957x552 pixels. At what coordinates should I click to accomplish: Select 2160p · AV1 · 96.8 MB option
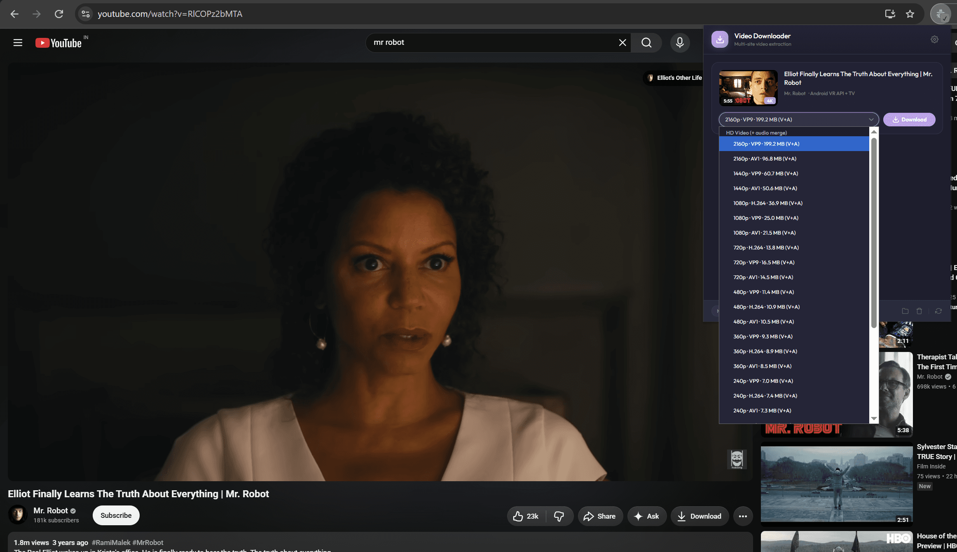coord(794,158)
